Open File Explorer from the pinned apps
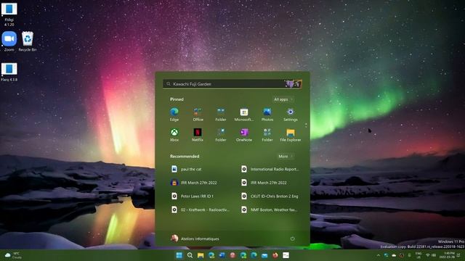The height and width of the screenshot is (261, 465). pos(291,135)
